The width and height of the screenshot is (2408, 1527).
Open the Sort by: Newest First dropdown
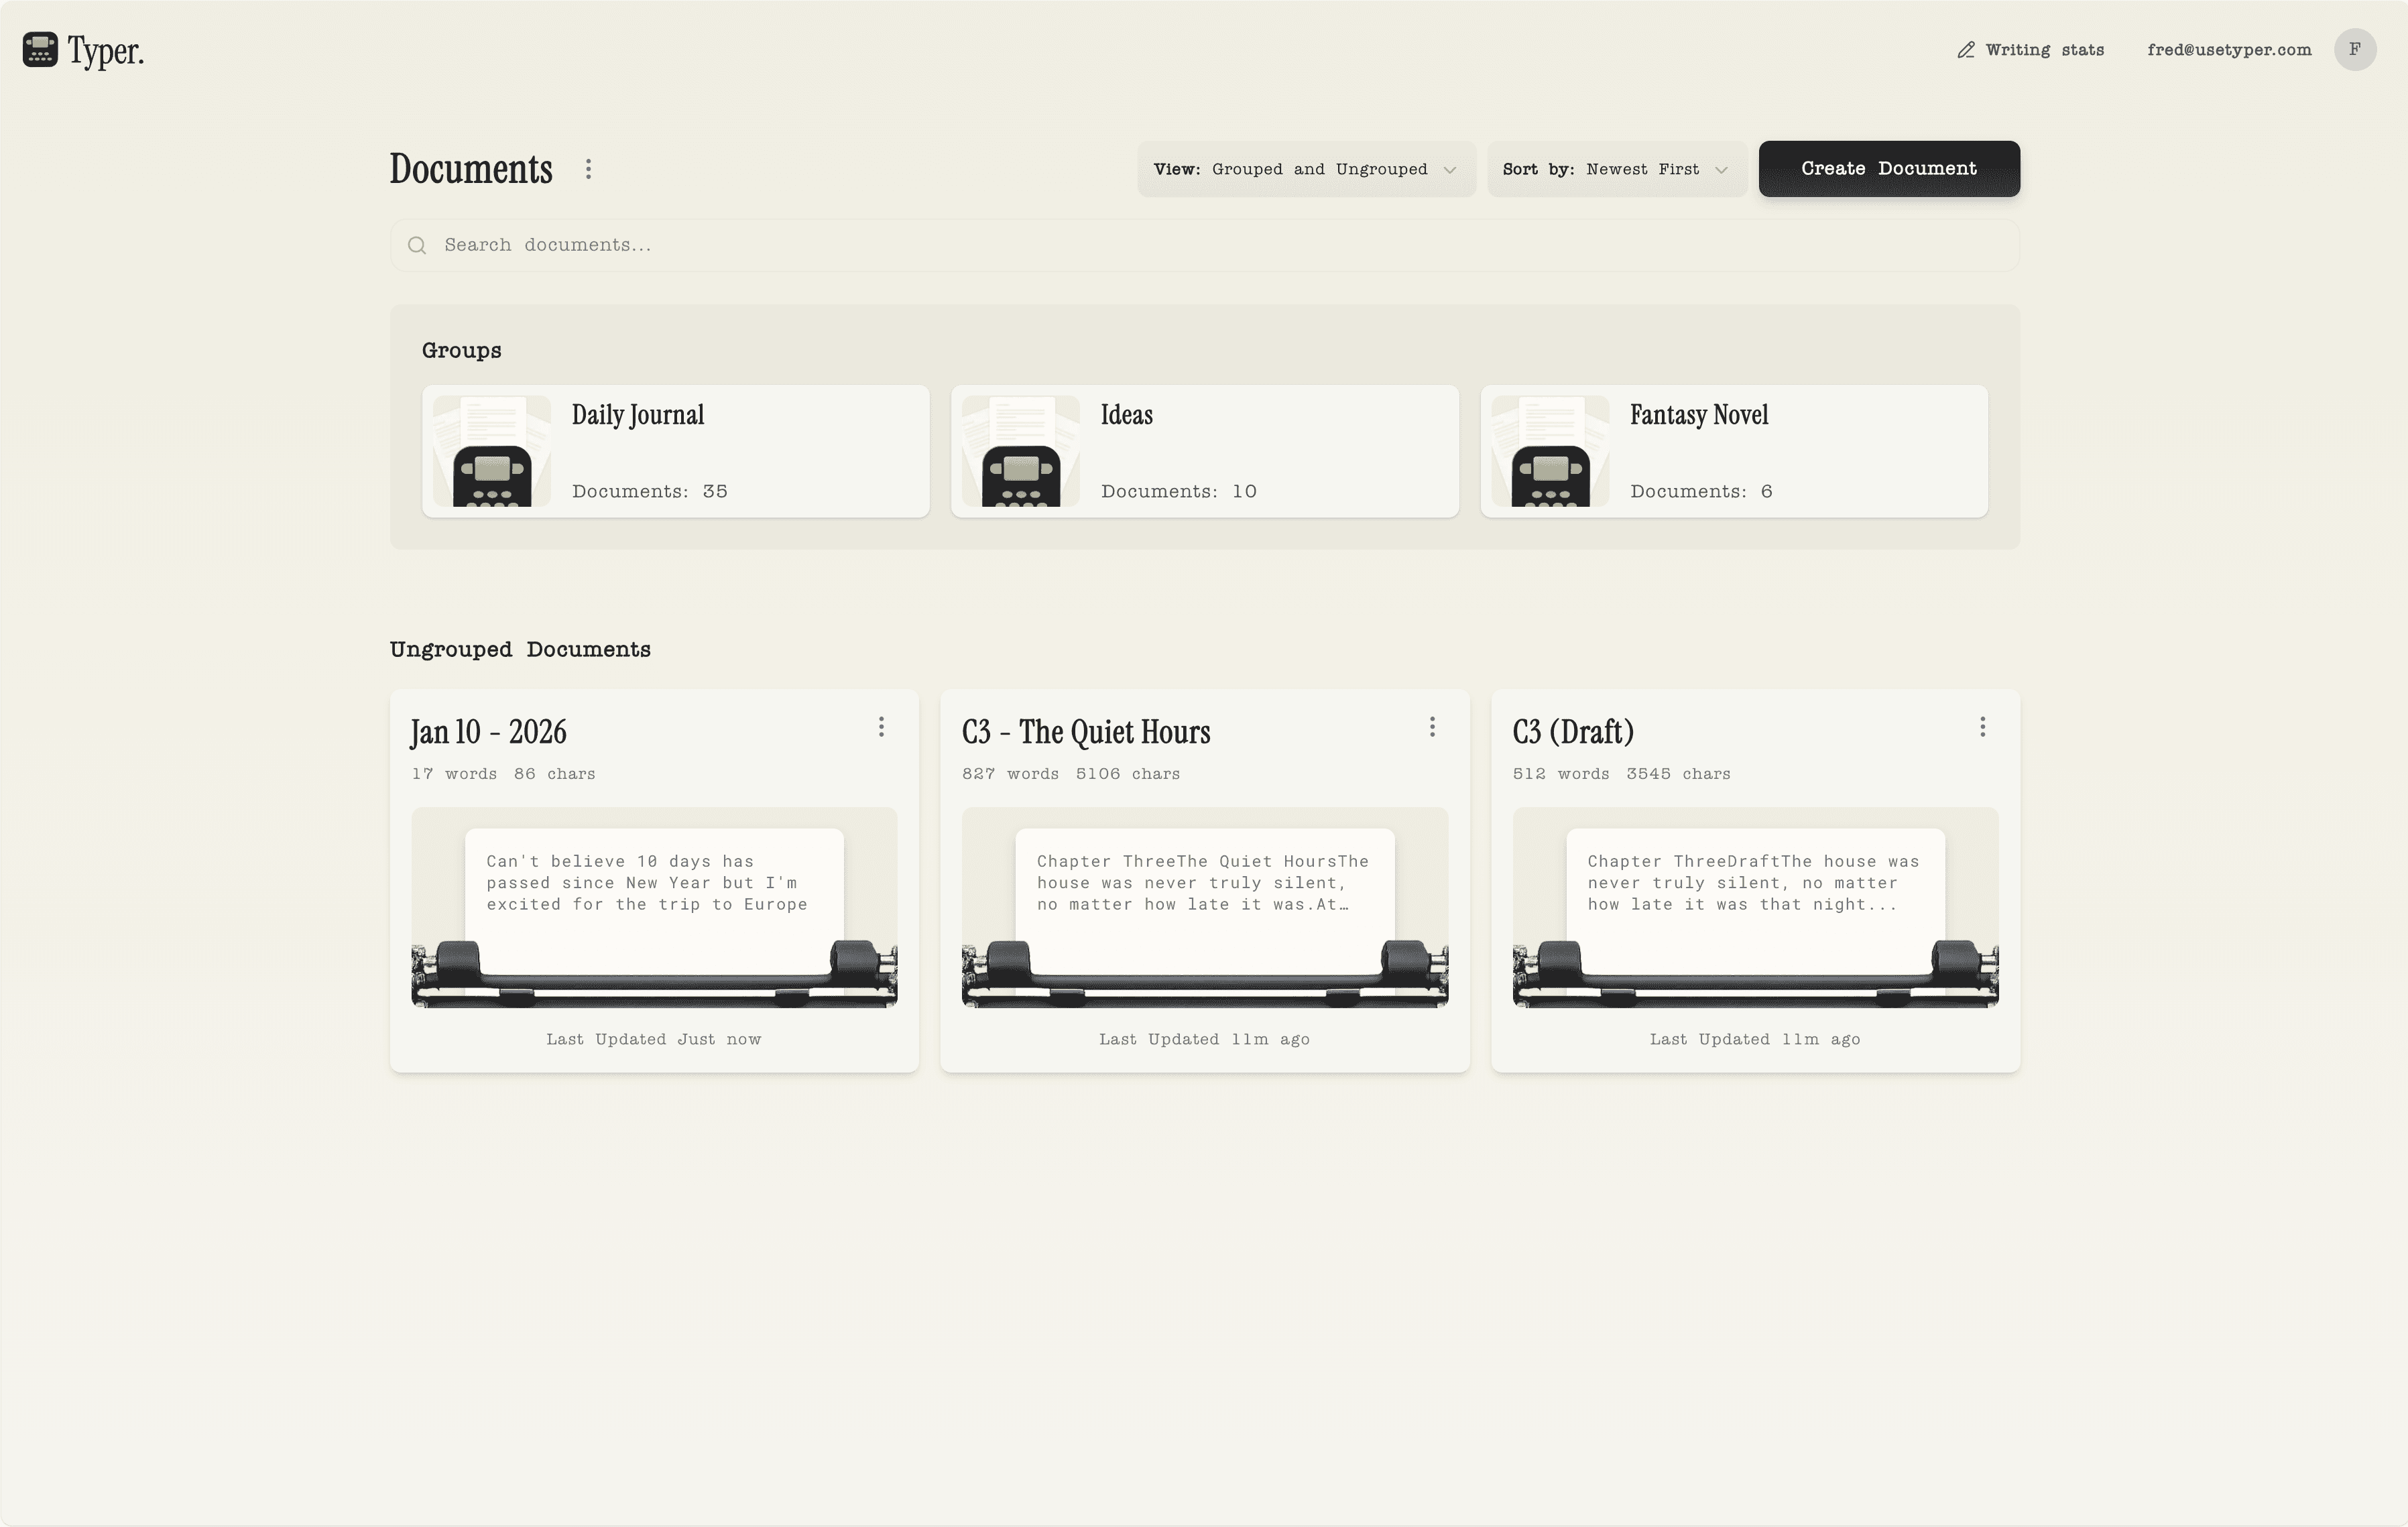click(1616, 169)
